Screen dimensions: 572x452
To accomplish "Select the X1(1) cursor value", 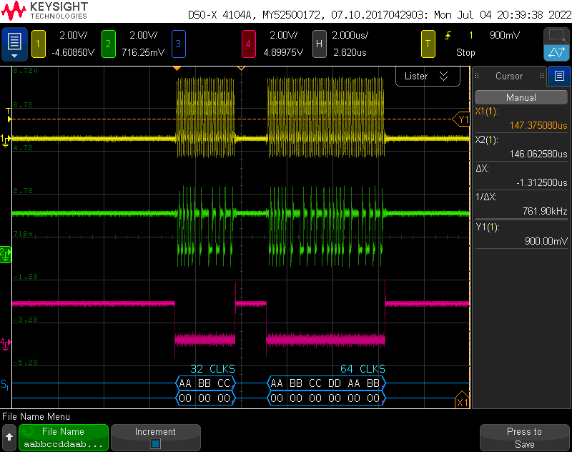I will pos(538,125).
